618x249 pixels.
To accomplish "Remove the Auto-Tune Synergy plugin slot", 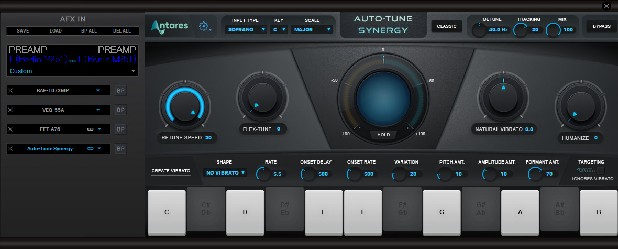I will click(x=10, y=149).
